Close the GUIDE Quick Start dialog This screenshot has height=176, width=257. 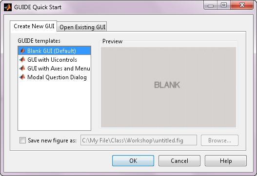point(242,5)
